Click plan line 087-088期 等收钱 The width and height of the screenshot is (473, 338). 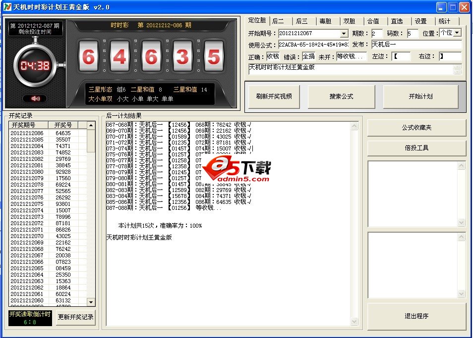click(x=164, y=208)
